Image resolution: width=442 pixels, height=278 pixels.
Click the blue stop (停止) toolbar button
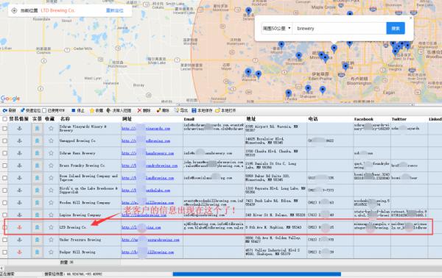[x=74, y=110]
